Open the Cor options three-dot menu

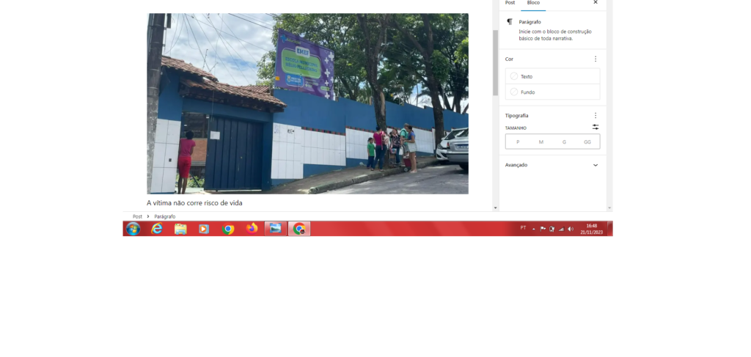(x=595, y=59)
